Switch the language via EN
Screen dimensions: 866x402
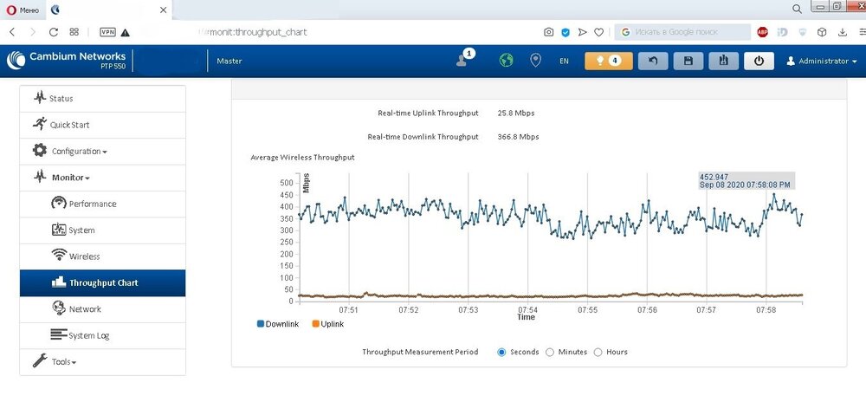(564, 62)
